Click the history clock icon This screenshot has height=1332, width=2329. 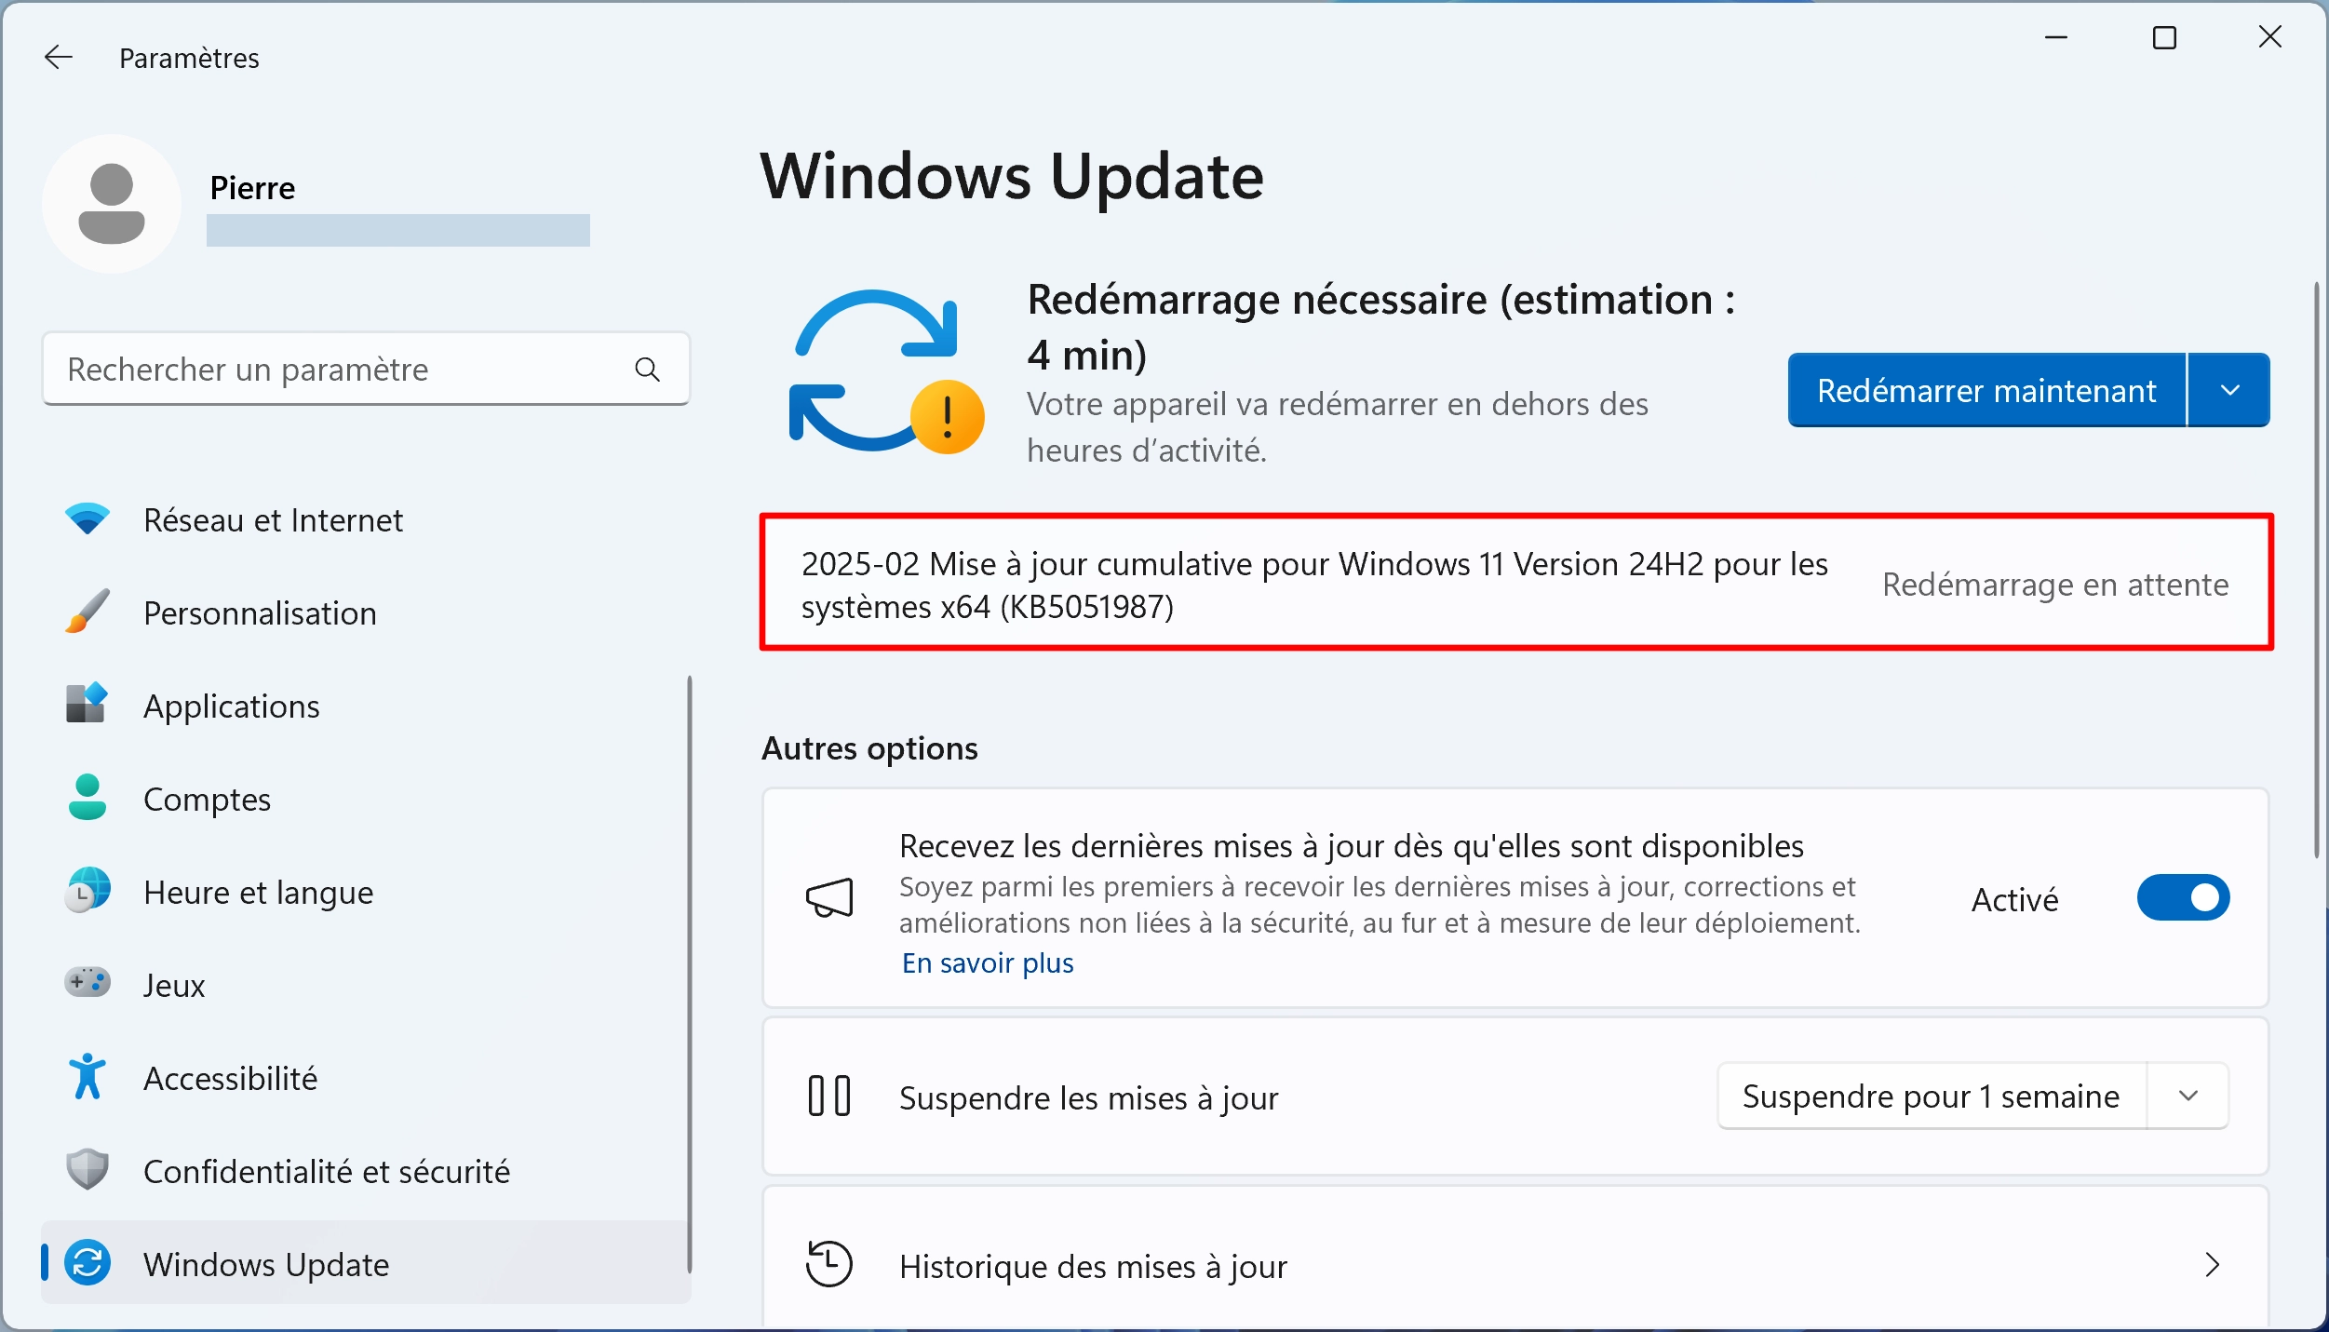click(829, 1265)
